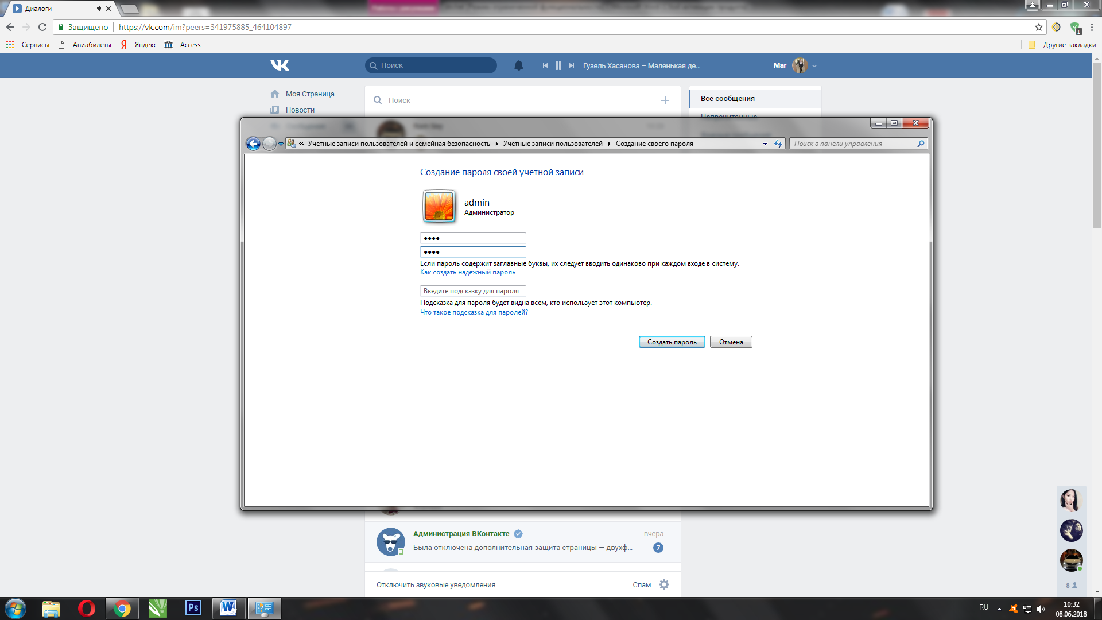Screen dimensions: 1102x620
Task: Select 'Все сообщения' filter tab
Action: [755, 99]
